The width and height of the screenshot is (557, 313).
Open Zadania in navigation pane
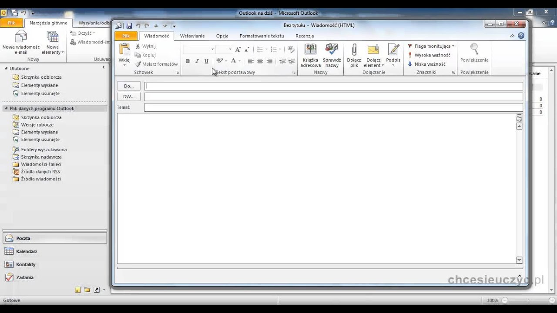pos(55,277)
